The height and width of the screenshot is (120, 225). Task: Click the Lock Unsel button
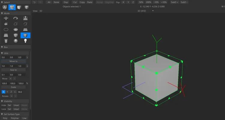pos(16,109)
